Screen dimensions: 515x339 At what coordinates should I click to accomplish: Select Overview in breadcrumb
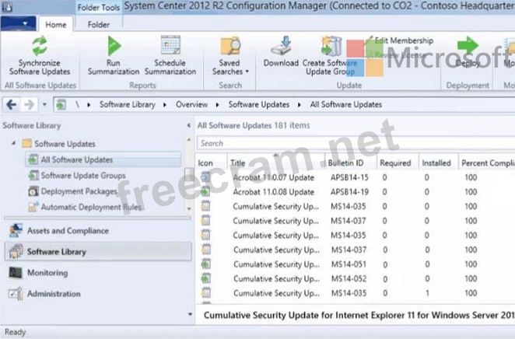pyautogui.click(x=192, y=105)
